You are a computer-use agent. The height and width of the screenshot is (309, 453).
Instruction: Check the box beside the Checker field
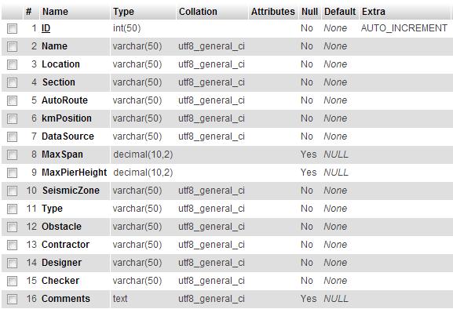[x=12, y=281]
